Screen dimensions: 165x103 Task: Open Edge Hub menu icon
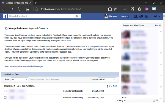click(125, 9)
